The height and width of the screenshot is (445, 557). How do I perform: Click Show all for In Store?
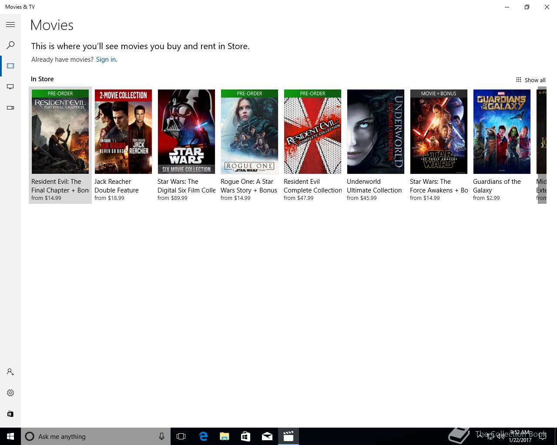(x=530, y=80)
